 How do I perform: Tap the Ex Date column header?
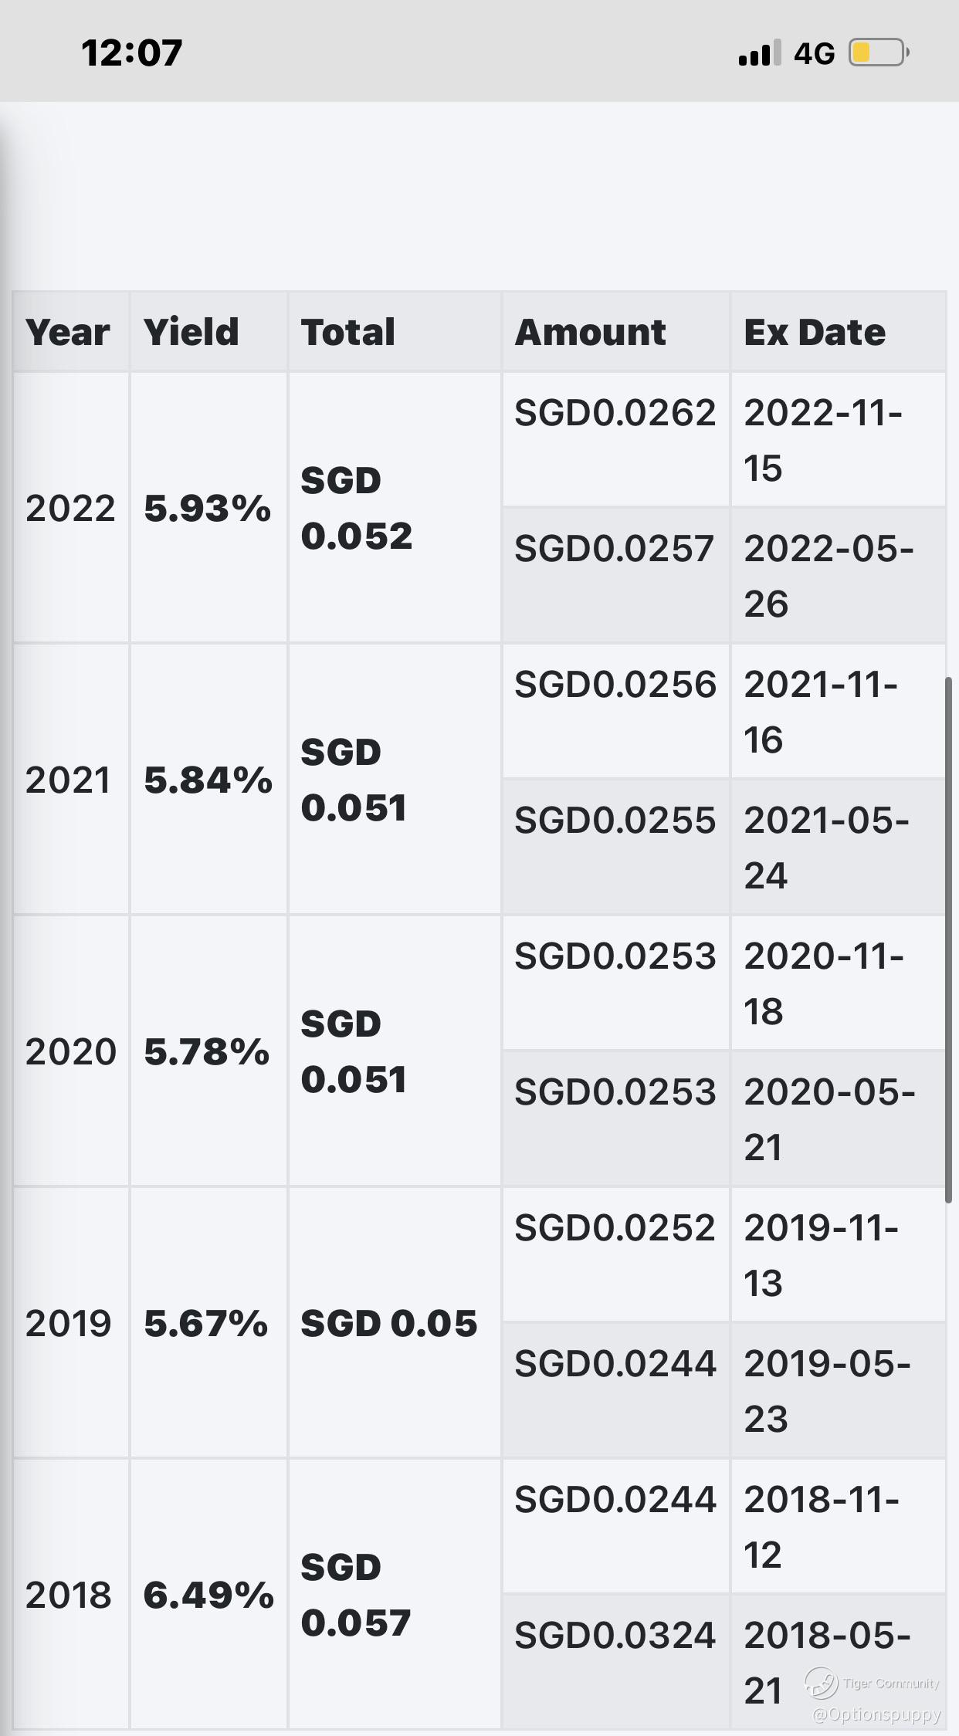click(815, 333)
